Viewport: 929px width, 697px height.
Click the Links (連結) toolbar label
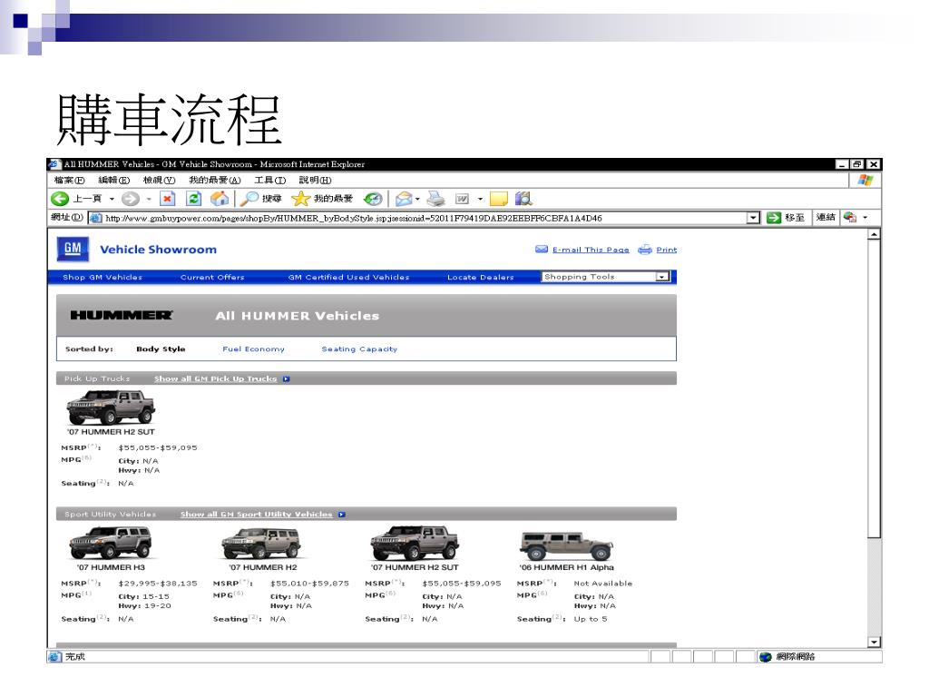pos(826,218)
